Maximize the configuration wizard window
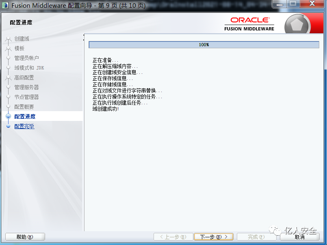This screenshot has width=327, height=245. click(x=293, y=4)
